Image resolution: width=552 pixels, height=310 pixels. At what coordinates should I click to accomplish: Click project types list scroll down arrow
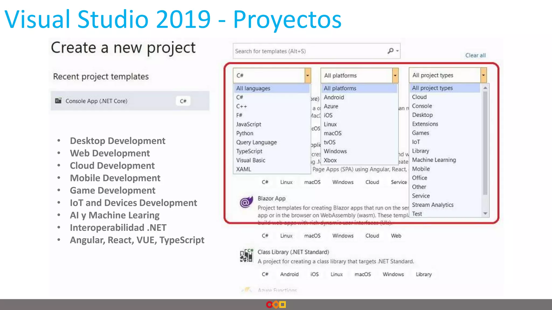point(485,213)
